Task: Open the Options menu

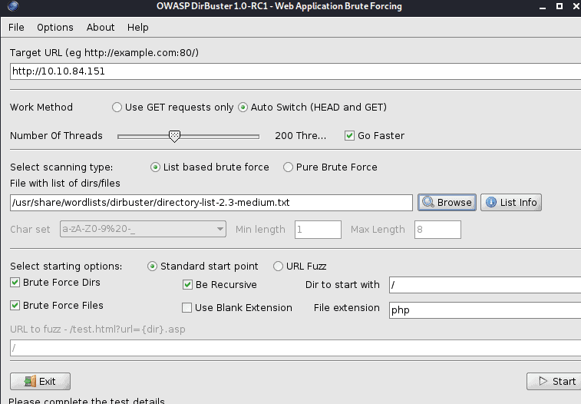Action: click(x=55, y=28)
